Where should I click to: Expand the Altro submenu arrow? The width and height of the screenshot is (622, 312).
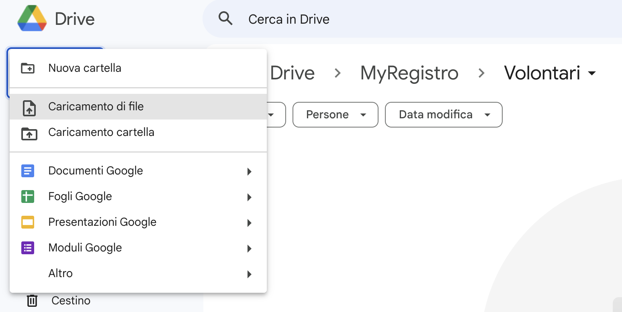250,274
